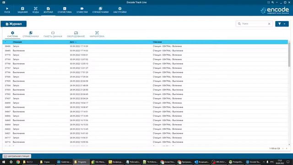Click the Журнал header button
Viewport: 293px width, 165px height.
[x=14, y=24]
